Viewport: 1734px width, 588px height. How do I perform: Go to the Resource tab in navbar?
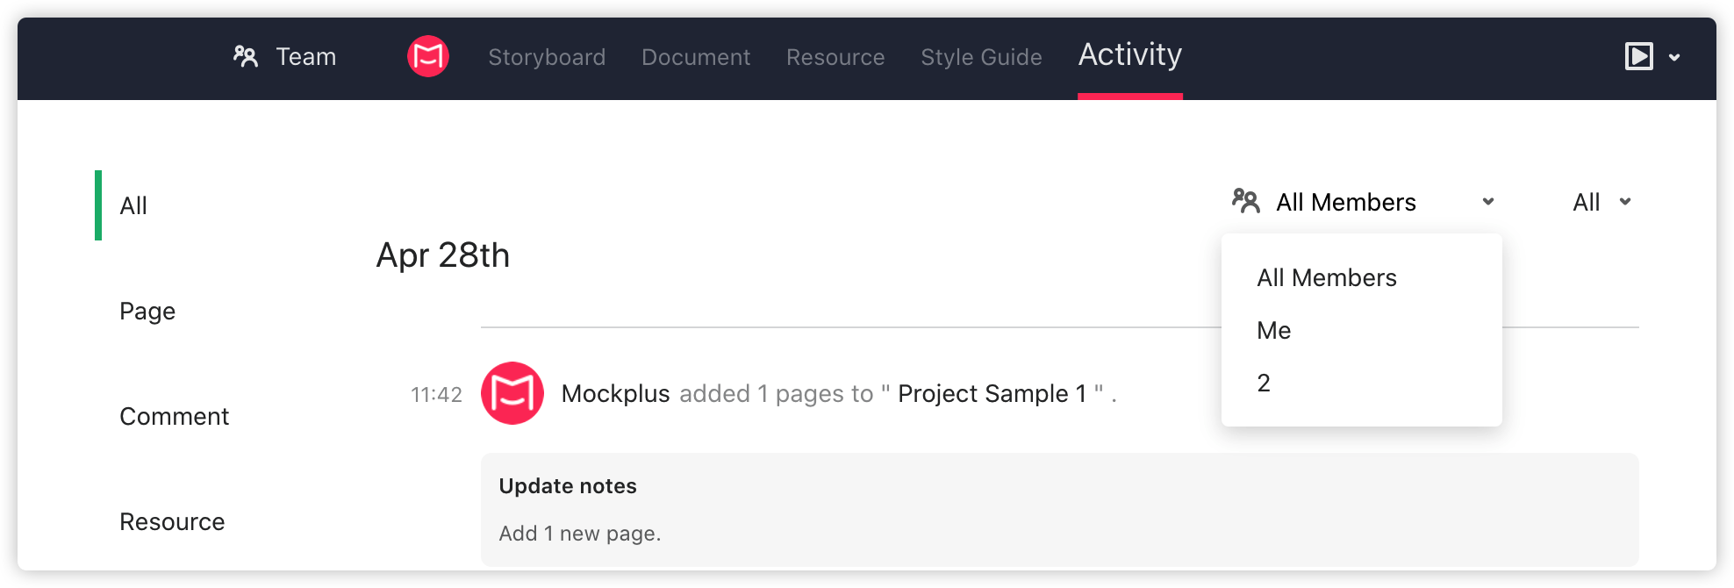(835, 57)
